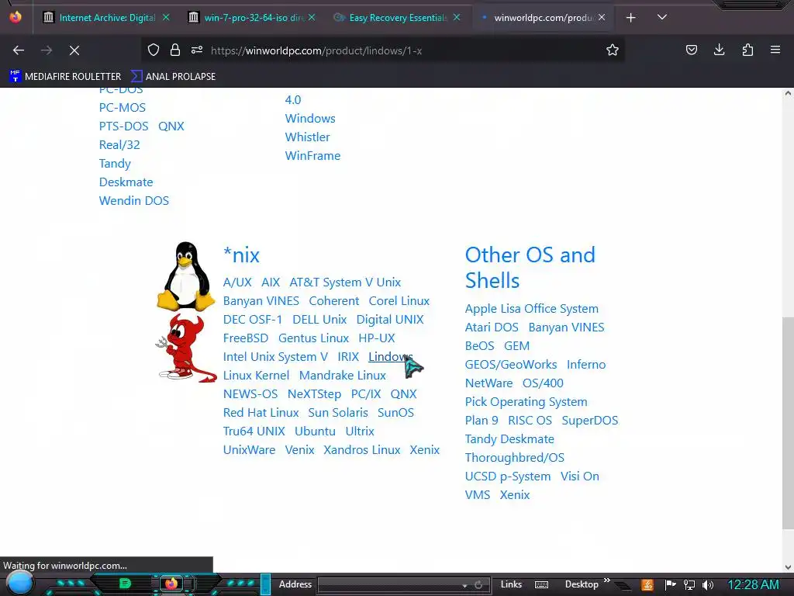Open site permissions icon in address bar
The height and width of the screenshot is (596, 794).
[x=197, y=50]
